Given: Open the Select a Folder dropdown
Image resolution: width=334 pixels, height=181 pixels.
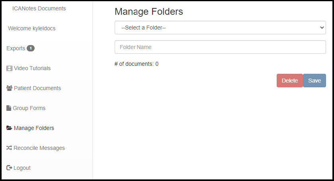Looking at the screenshot, I should [220, 28].
